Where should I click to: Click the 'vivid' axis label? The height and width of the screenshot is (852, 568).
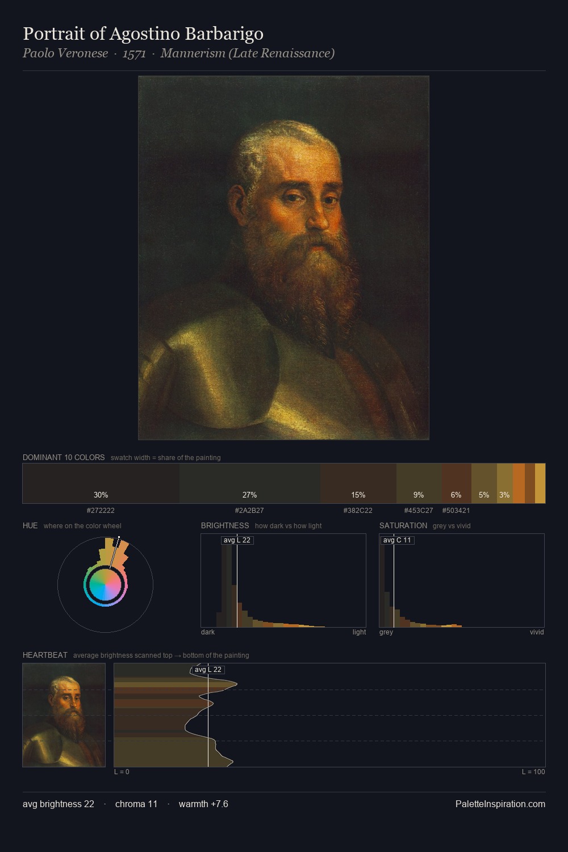tap(537, 632)
